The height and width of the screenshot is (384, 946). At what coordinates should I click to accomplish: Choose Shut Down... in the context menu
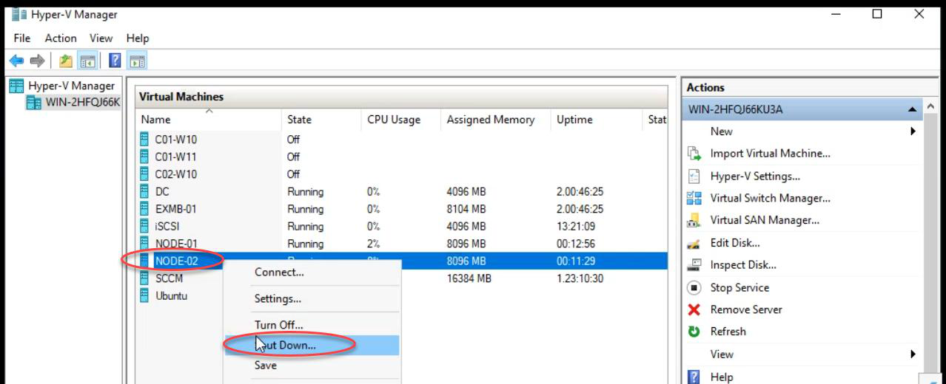(312, 345)
